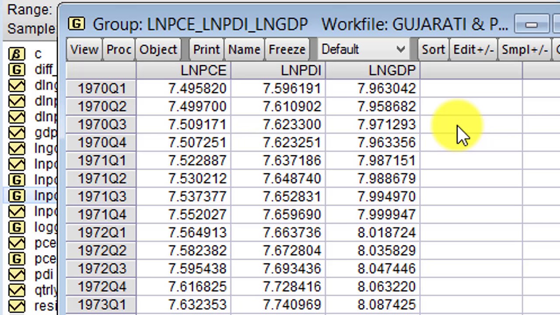Select row header 1972Q2

coord(101,250)
